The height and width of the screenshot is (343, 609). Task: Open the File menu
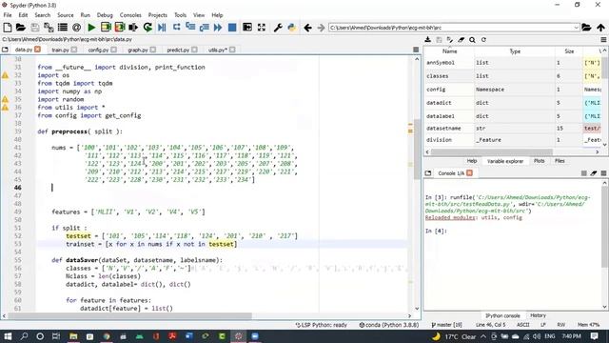(x=8, y=15)
